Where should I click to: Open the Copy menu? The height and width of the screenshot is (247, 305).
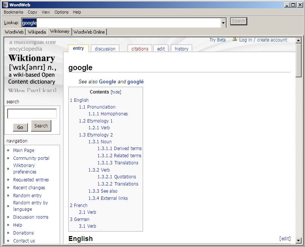32,12
